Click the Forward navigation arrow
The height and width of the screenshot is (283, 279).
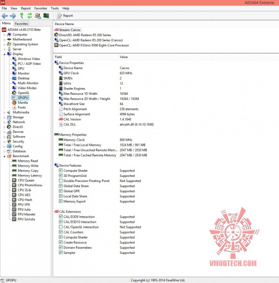tap(13, 16)
